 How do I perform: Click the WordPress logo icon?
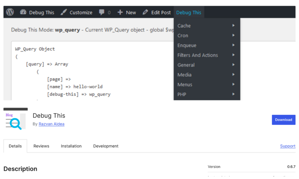click(10, 12)
